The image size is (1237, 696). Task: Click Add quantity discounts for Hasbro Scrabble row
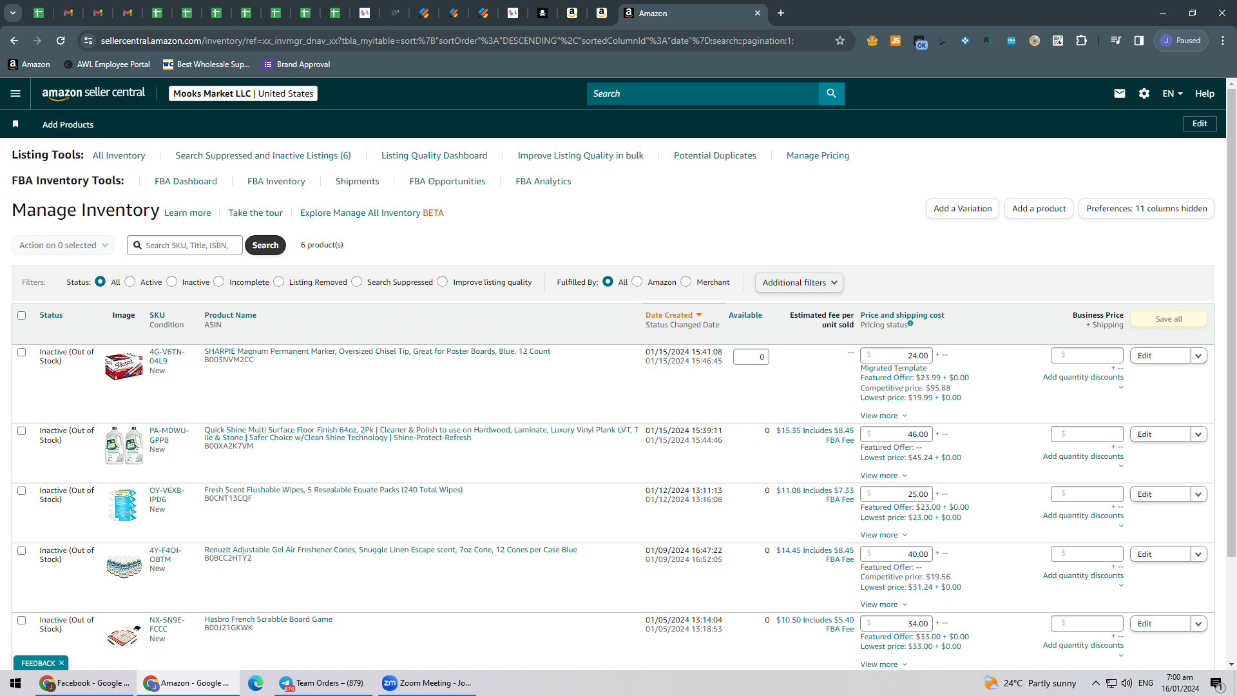click(x=1083, y=645)
